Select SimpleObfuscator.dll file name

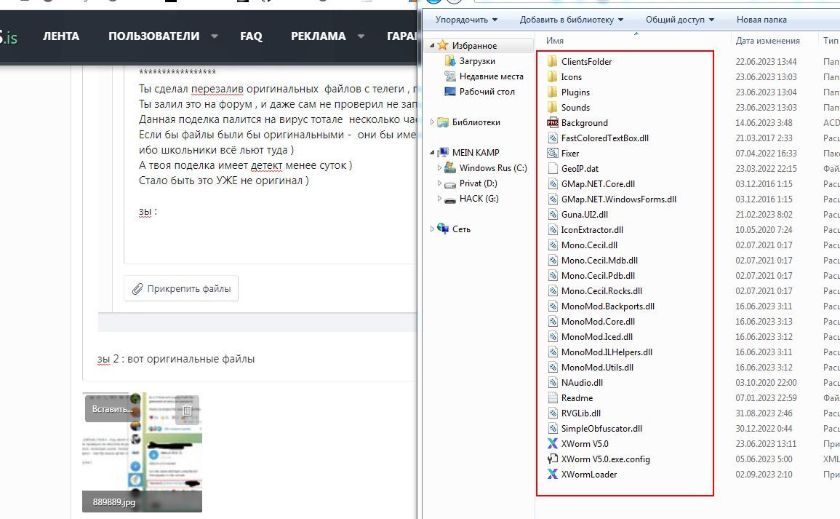click(601, 429)
